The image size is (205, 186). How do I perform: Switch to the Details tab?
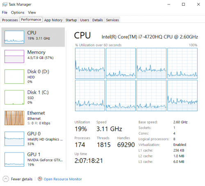click(98, 20)
